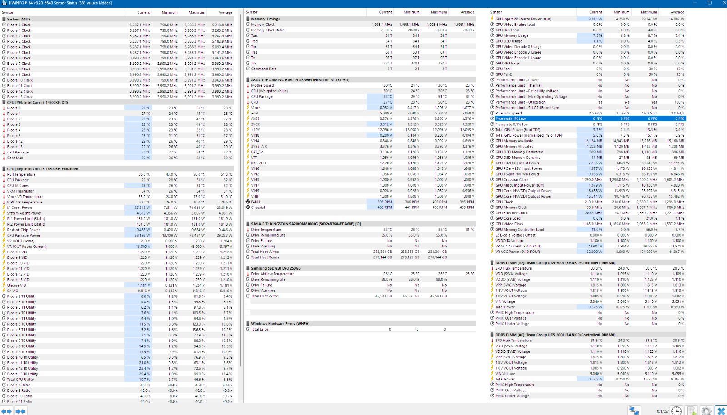
Task: Click the Average column header in right panel
Action: pos(673,12)
